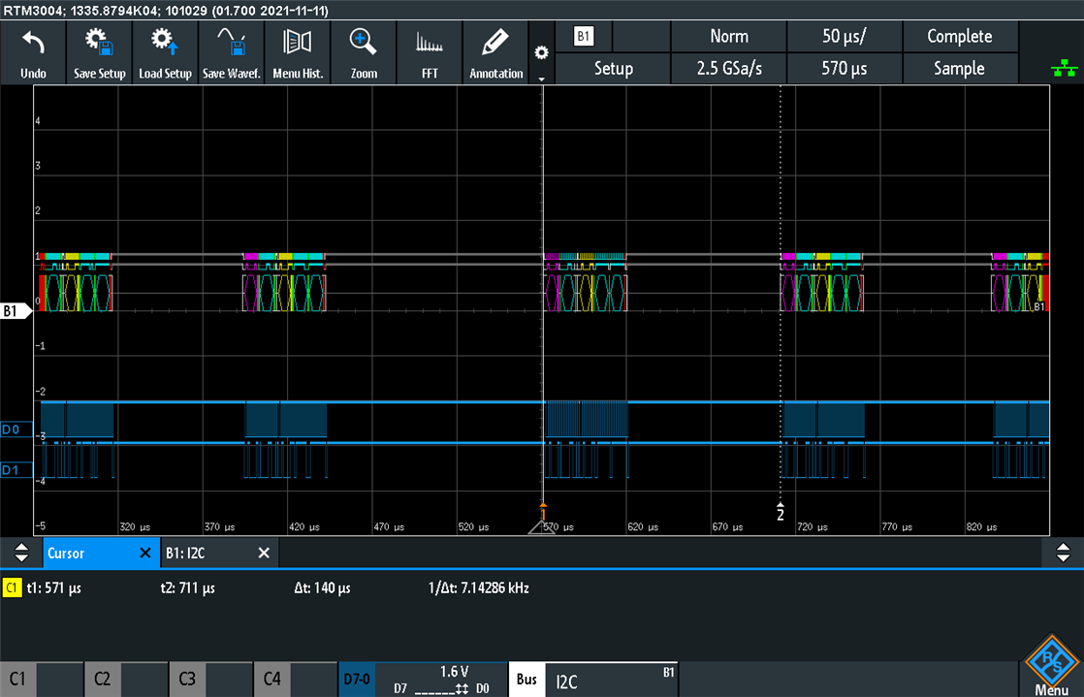Click the 2.5 GSa/s sample rate field
This screenshot has height=697, width=1084.
coord(729,69)
